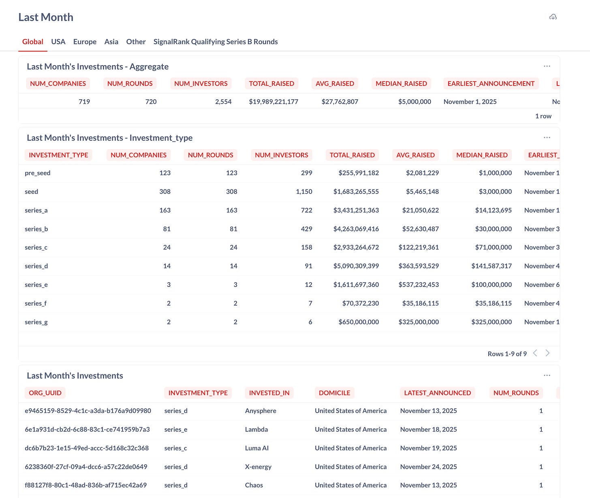
Task: Click the LATEST_ANNOUNCED column header
Action: tap(438, 393)
